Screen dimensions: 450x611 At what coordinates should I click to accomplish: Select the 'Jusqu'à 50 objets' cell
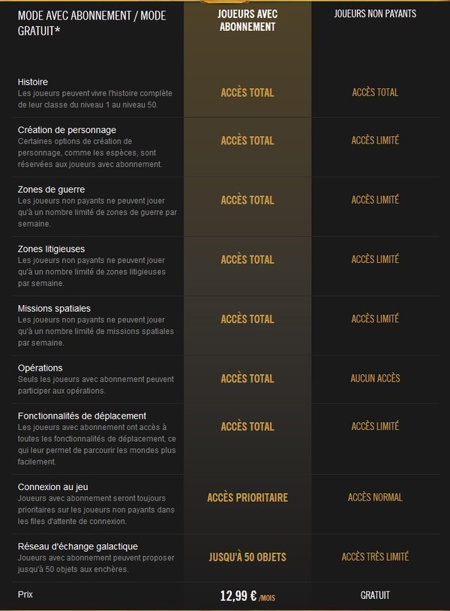247,557
